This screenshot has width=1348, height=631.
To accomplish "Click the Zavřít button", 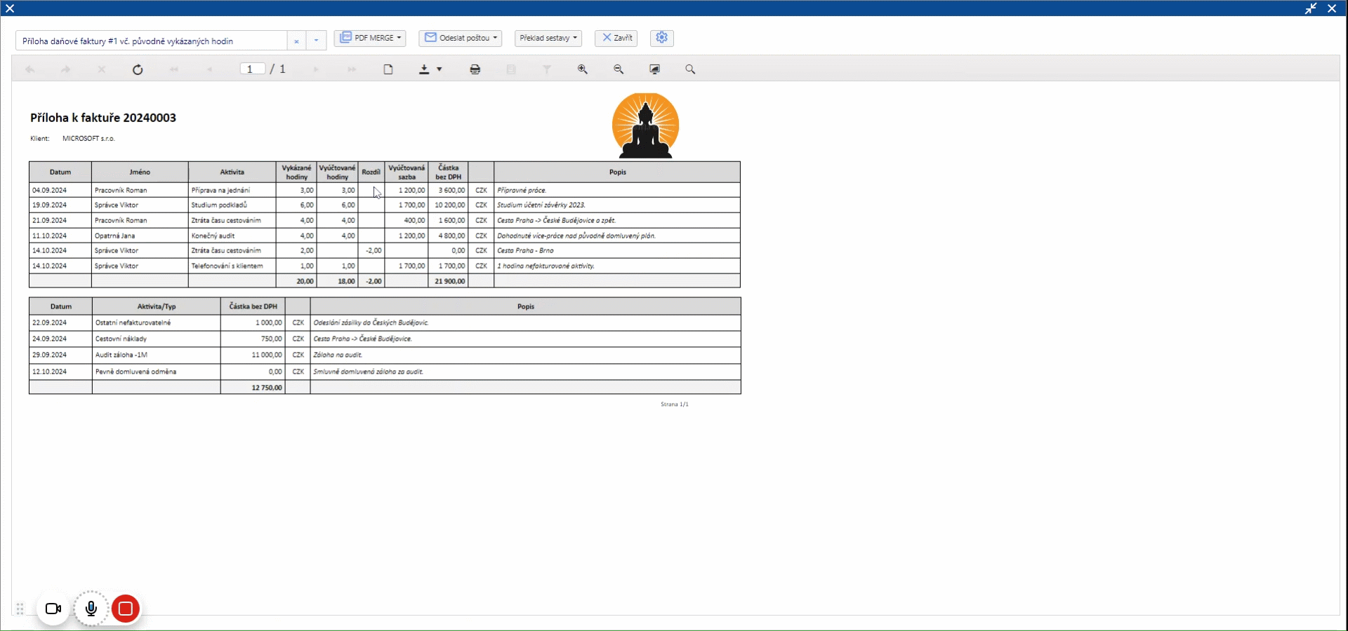I will click(x=616, y=38).
